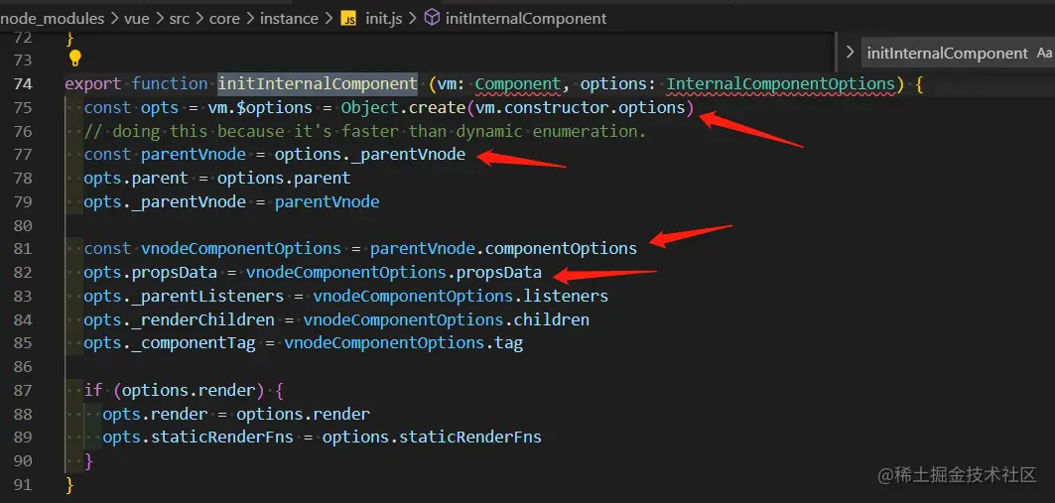Click the export keyword on line 74
Screen dimensions: 1055x503
coord(93,84)
